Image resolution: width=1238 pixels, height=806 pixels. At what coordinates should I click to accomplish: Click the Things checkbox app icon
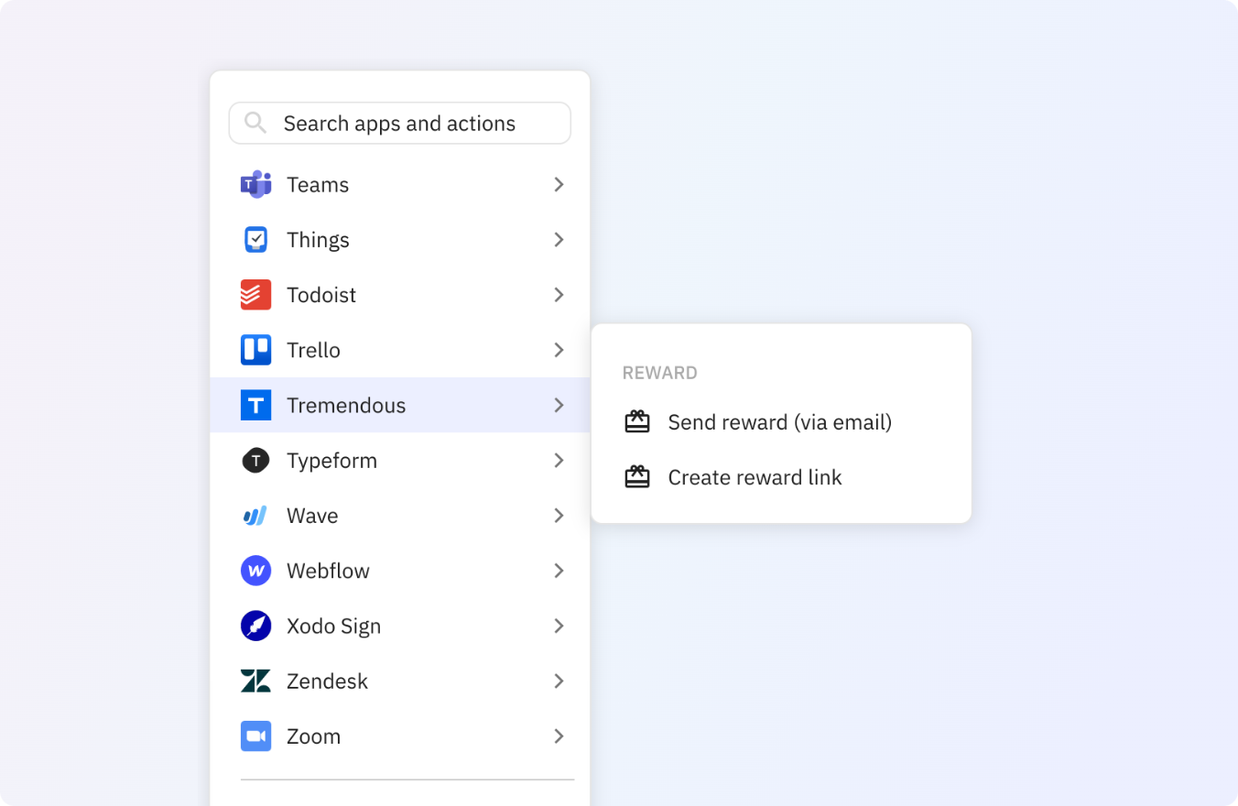pos(255,240)
